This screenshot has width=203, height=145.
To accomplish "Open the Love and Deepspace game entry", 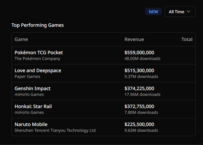I will [x=38, y=70].
